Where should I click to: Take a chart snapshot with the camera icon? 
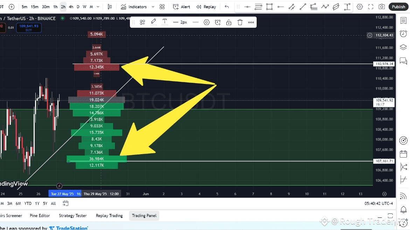pyautogui.click(x=382, y=7)
